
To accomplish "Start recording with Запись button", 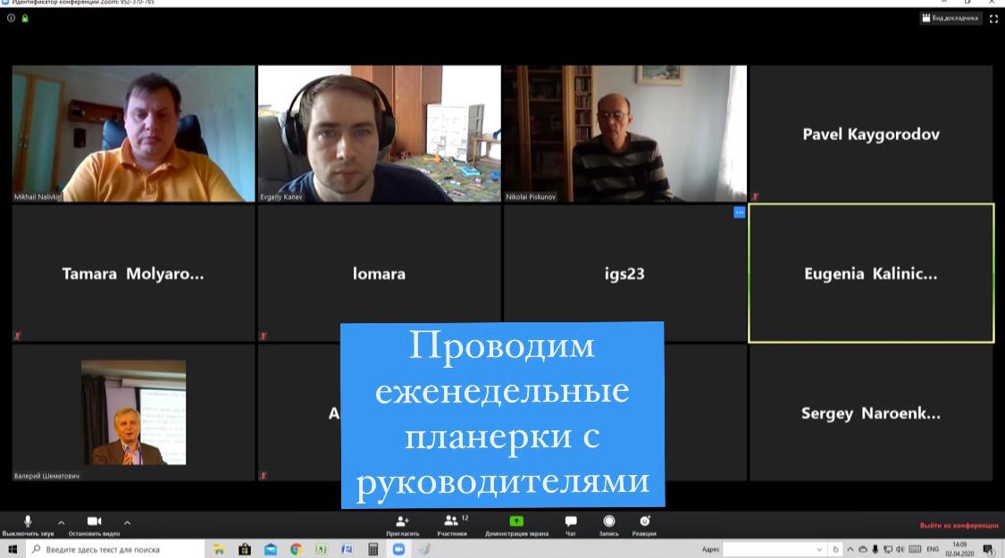I will click(x=608, y=521).
